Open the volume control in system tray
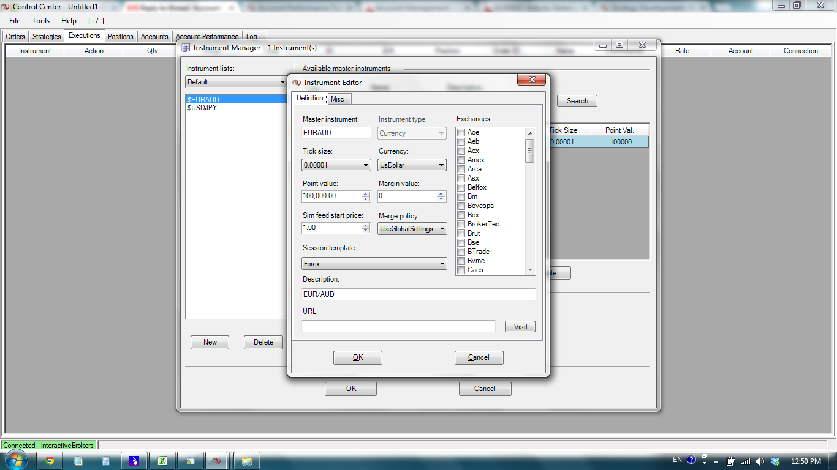Viewport: 837px width, 470px height. coord(760,461)
